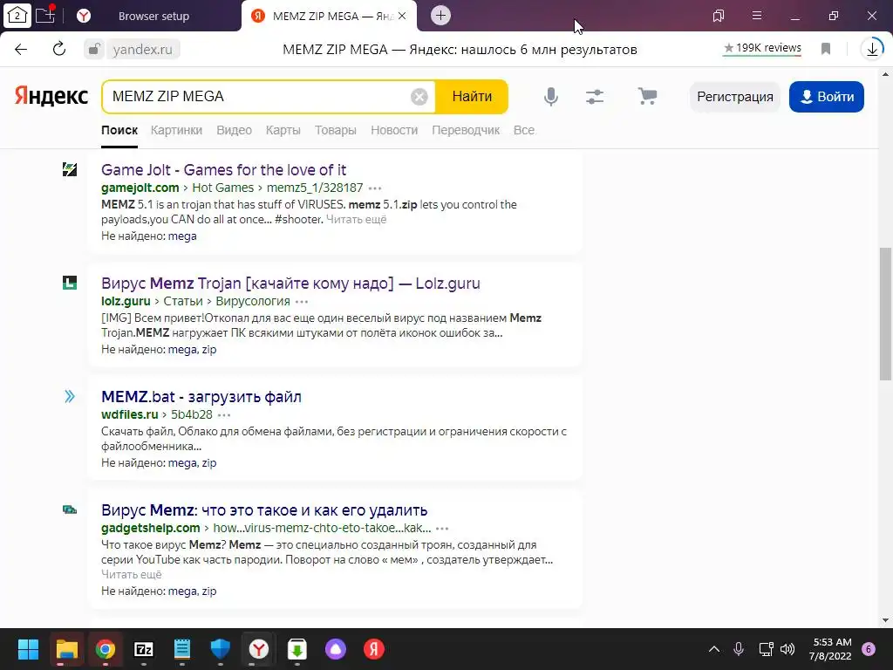Switch to the Видео tab
Screen dimensions: 893x670
[234, 130]
